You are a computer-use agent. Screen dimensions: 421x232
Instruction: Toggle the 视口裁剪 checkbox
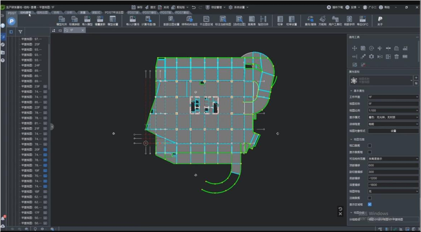pos(370,146)
